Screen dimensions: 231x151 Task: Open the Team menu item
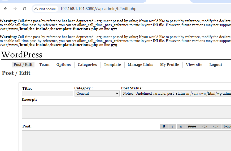[44, 65]
